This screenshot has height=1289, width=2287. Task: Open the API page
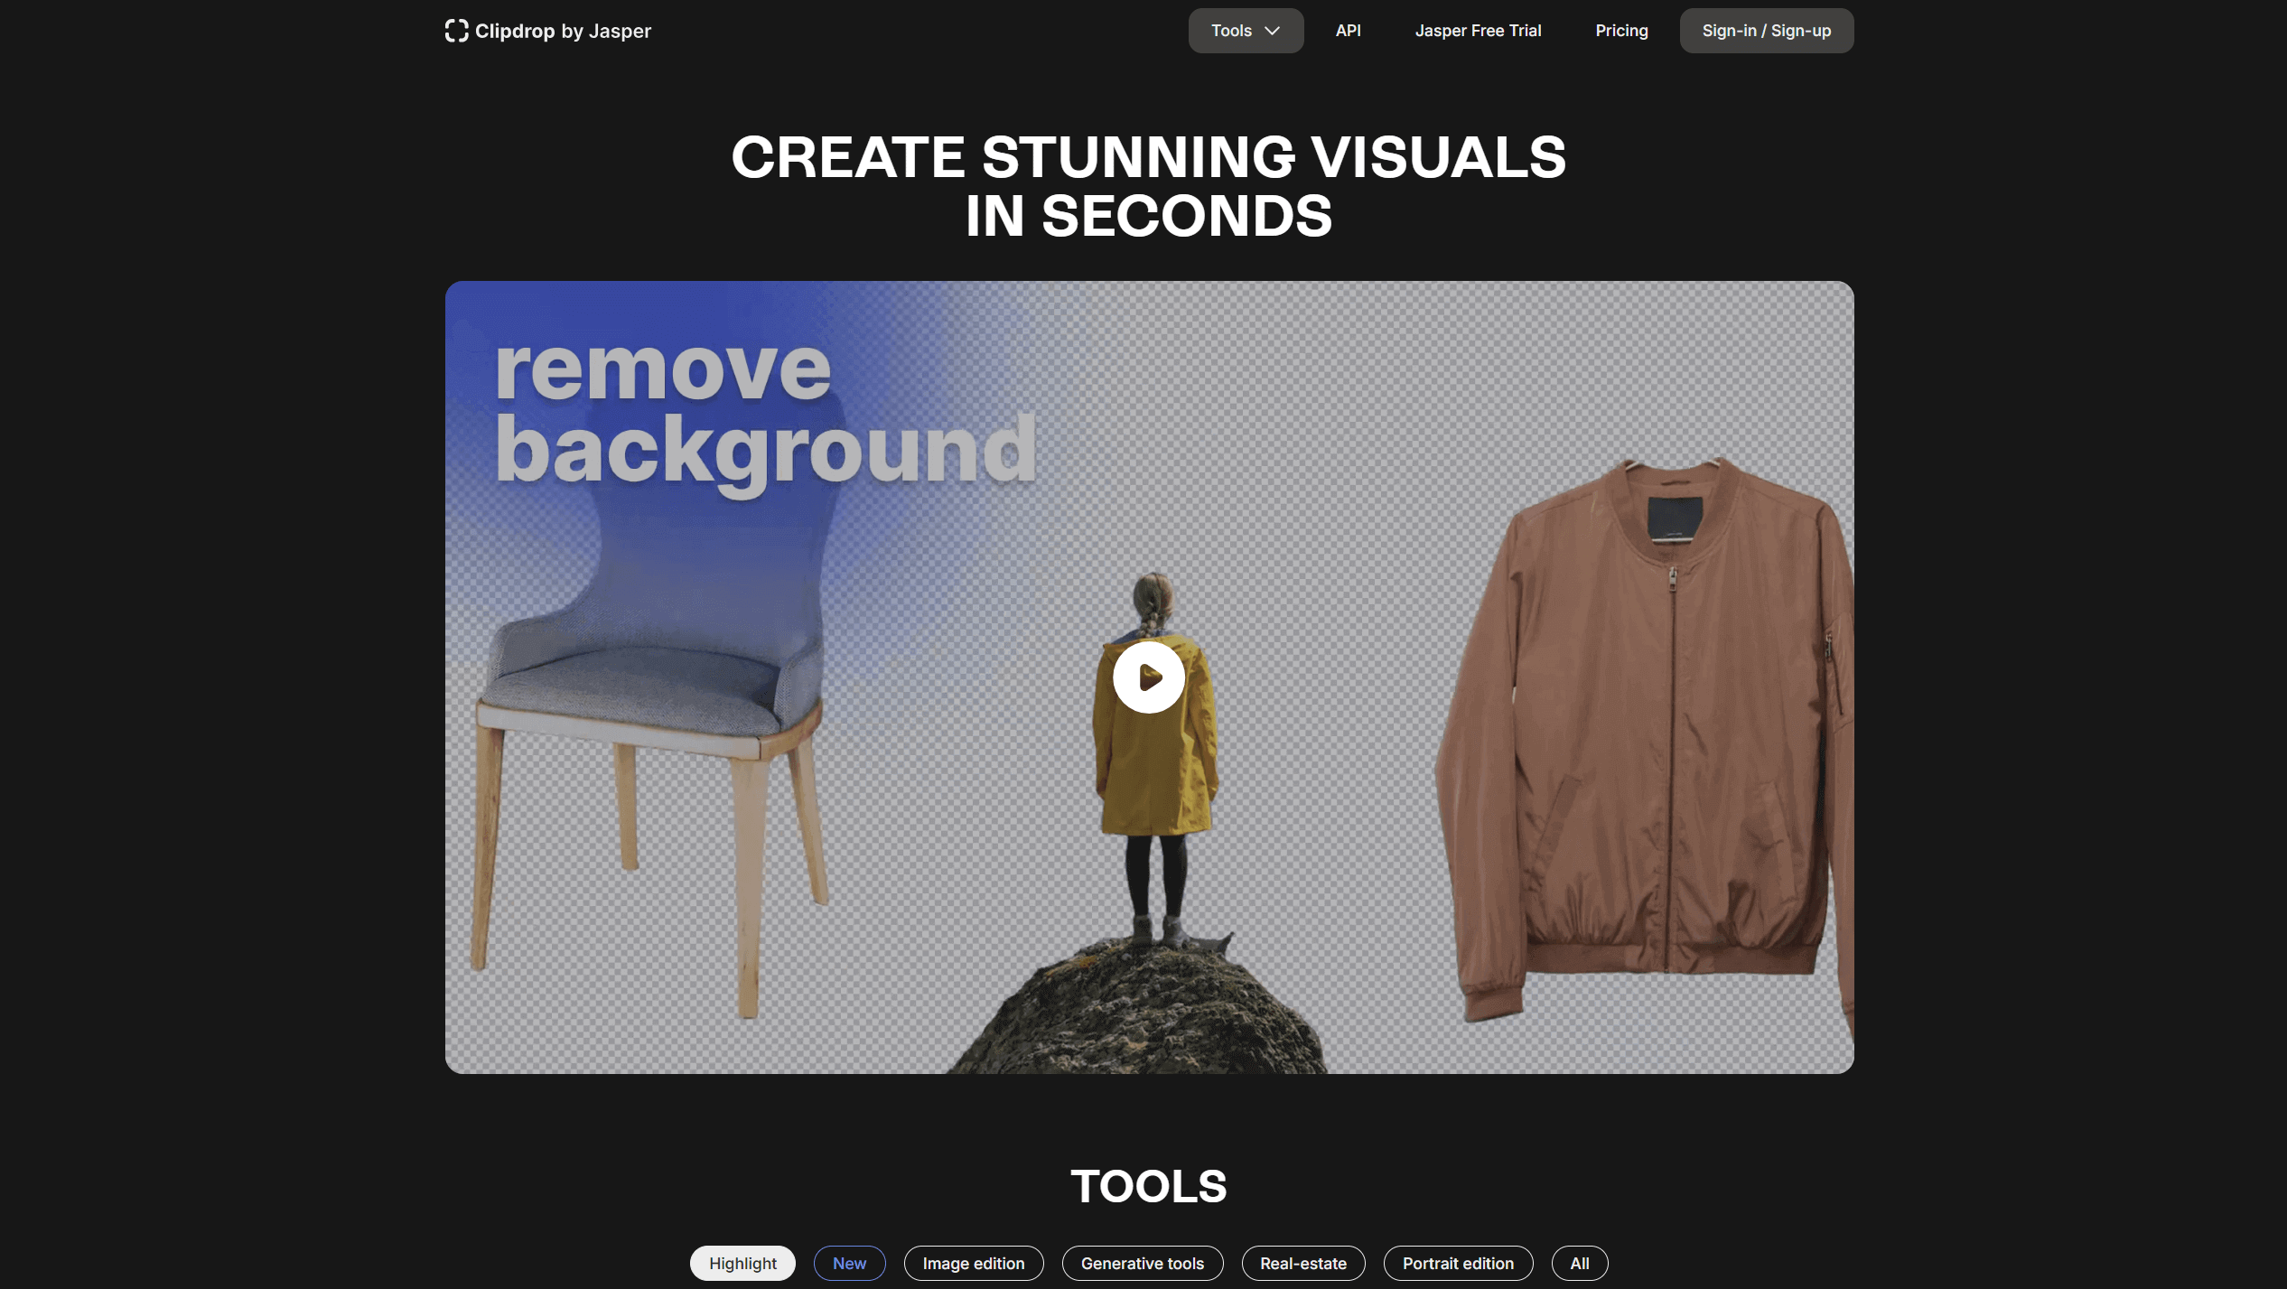pyautogui.click(x=1348, y=31)
